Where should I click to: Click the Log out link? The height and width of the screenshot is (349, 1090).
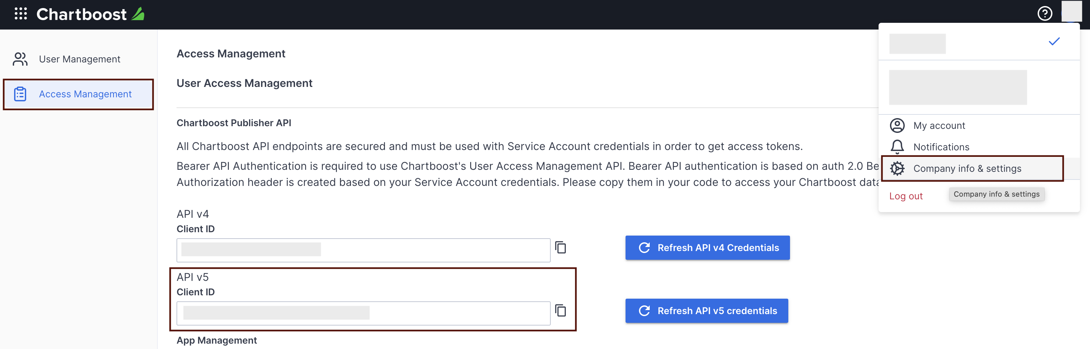(906, 196)
